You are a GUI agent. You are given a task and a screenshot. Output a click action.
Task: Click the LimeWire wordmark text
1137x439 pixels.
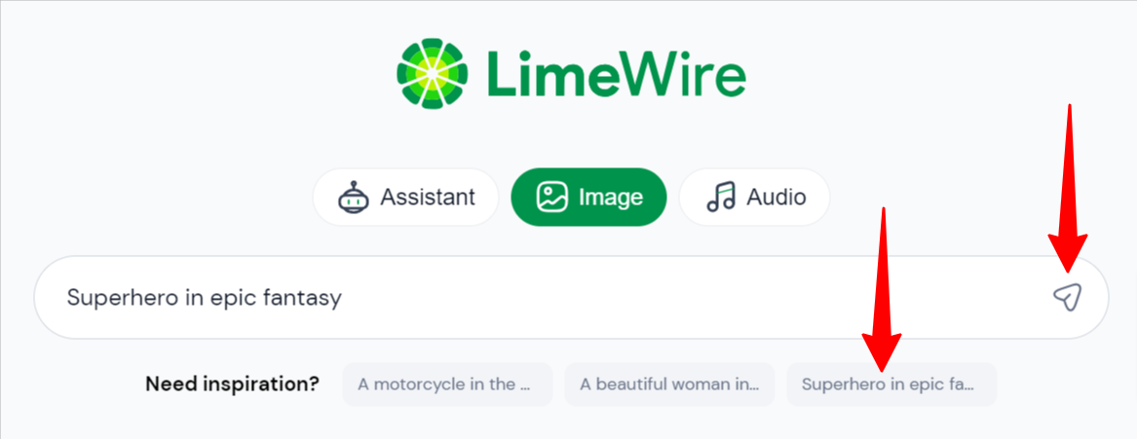(x=614, y=74)
